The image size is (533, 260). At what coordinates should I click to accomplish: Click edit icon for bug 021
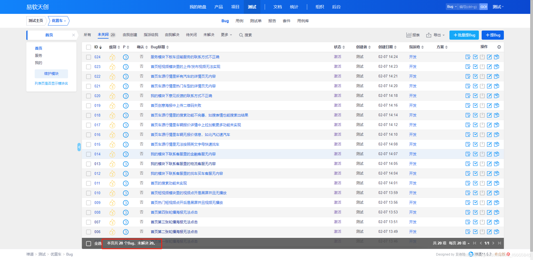click(x=489, y=86)
